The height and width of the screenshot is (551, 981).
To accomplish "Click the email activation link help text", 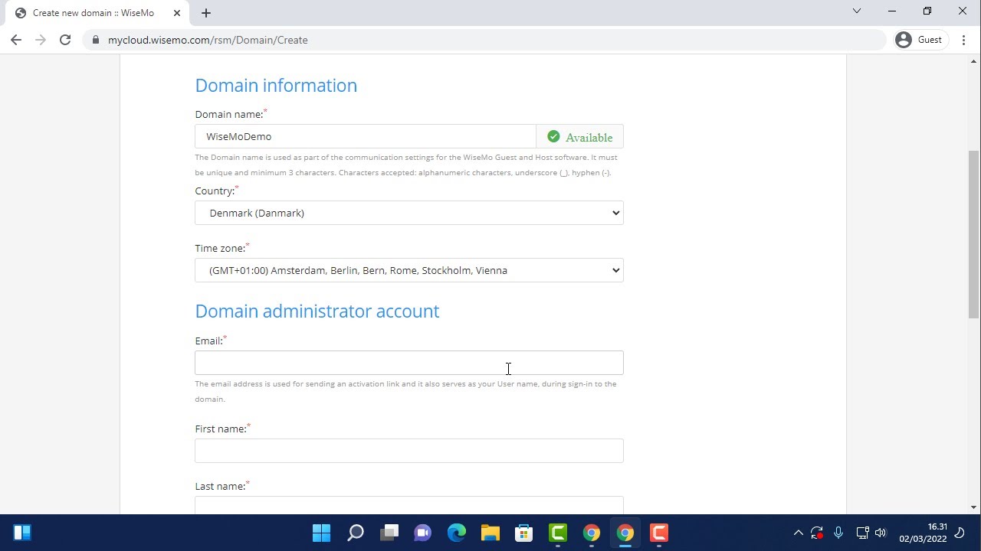I will click(x=406, y=391).
